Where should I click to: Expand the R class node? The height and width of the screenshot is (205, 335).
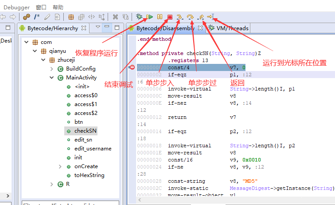click(52, 184)
